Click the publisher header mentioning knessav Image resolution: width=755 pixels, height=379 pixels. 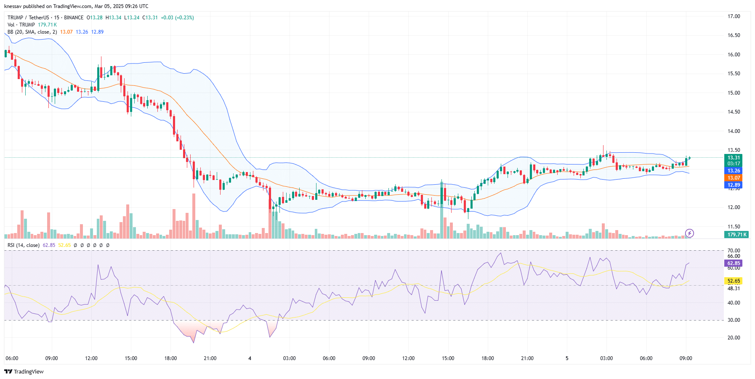(x=76, y=6)
